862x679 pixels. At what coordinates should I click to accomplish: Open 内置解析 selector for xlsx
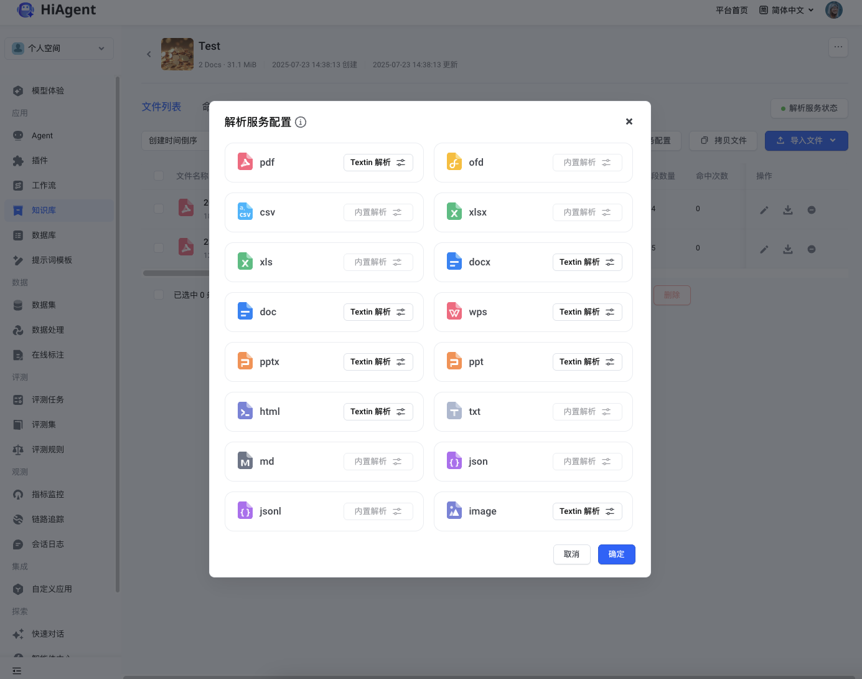(588, 212)
